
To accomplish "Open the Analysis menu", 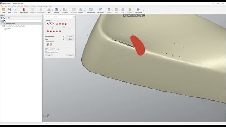I will pos(40,6).
